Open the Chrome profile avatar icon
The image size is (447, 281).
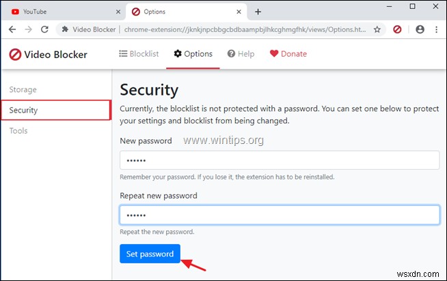[420, 30]
